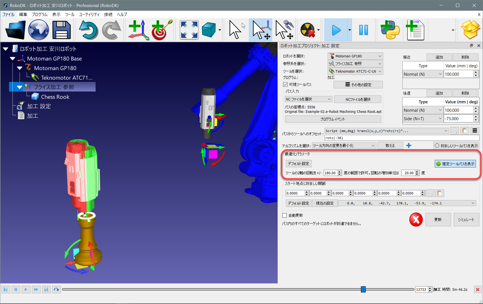Add a new target icon
The image size is (483, 304).
(162, 30)
